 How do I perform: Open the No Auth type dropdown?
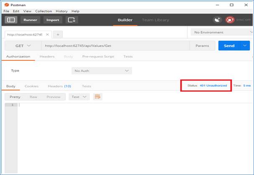click(x=102, y=71)
